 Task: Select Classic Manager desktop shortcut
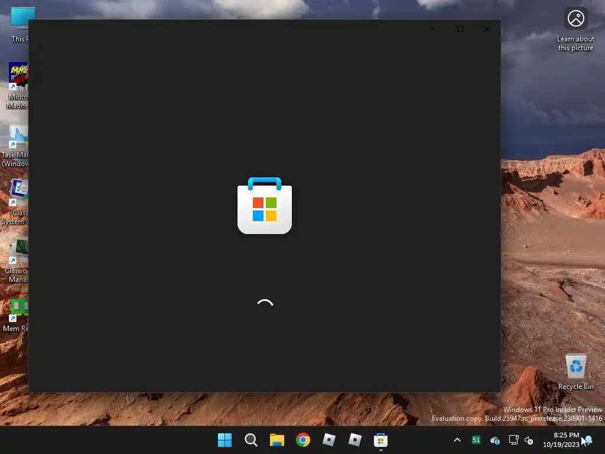(17, 261)
